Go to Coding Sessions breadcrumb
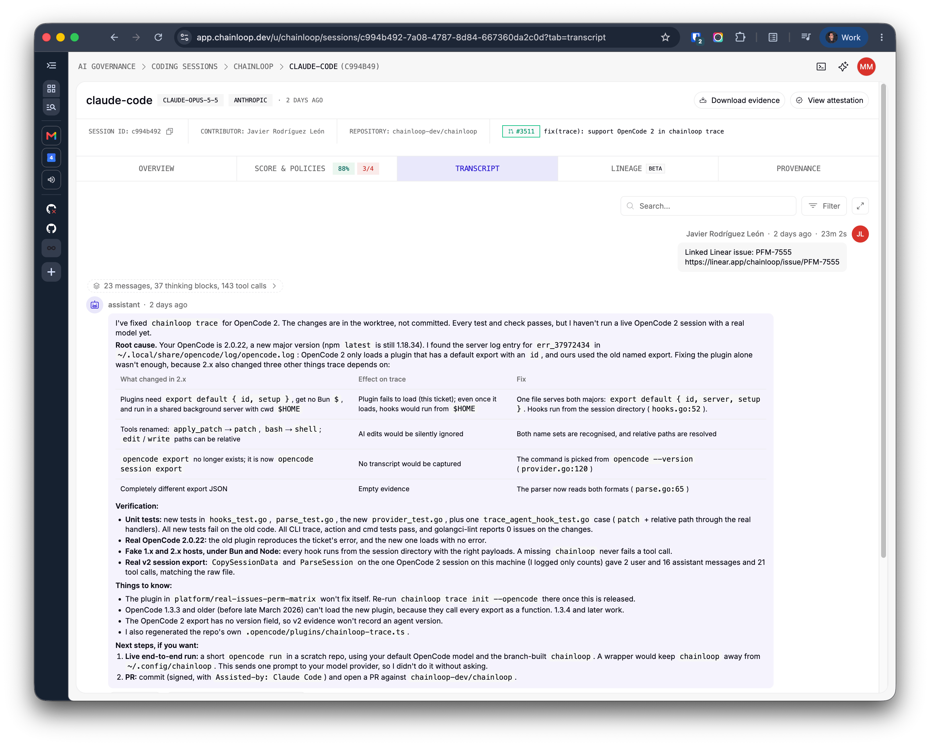This screenshot has height=746, width=930. 184,67
